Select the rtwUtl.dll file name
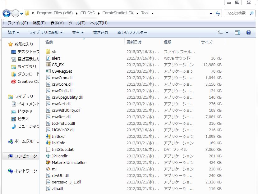Image resolution: width=258 pixels, height=194 pixels. click(60, 175)
